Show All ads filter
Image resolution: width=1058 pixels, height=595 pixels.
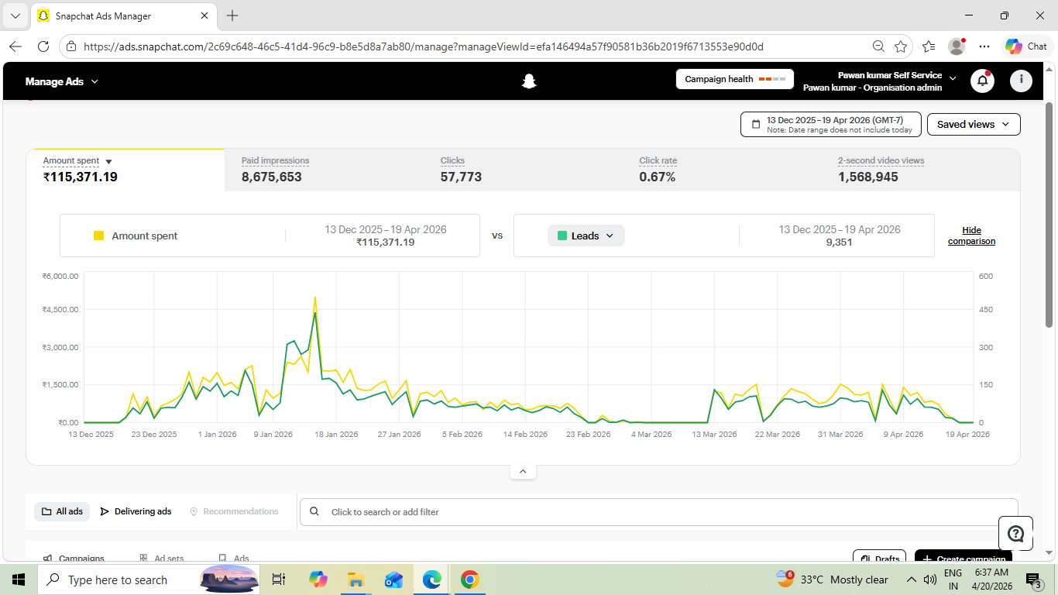point(62,511)
